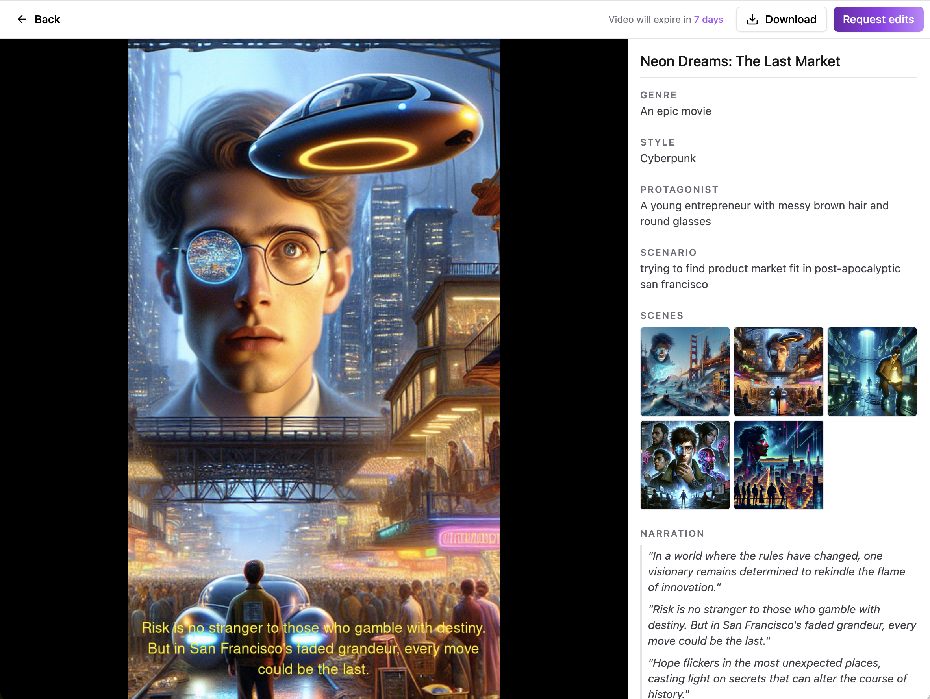Click the first narration quote about innovation
This screenshot has width=930, height=699.
(776, 571)
